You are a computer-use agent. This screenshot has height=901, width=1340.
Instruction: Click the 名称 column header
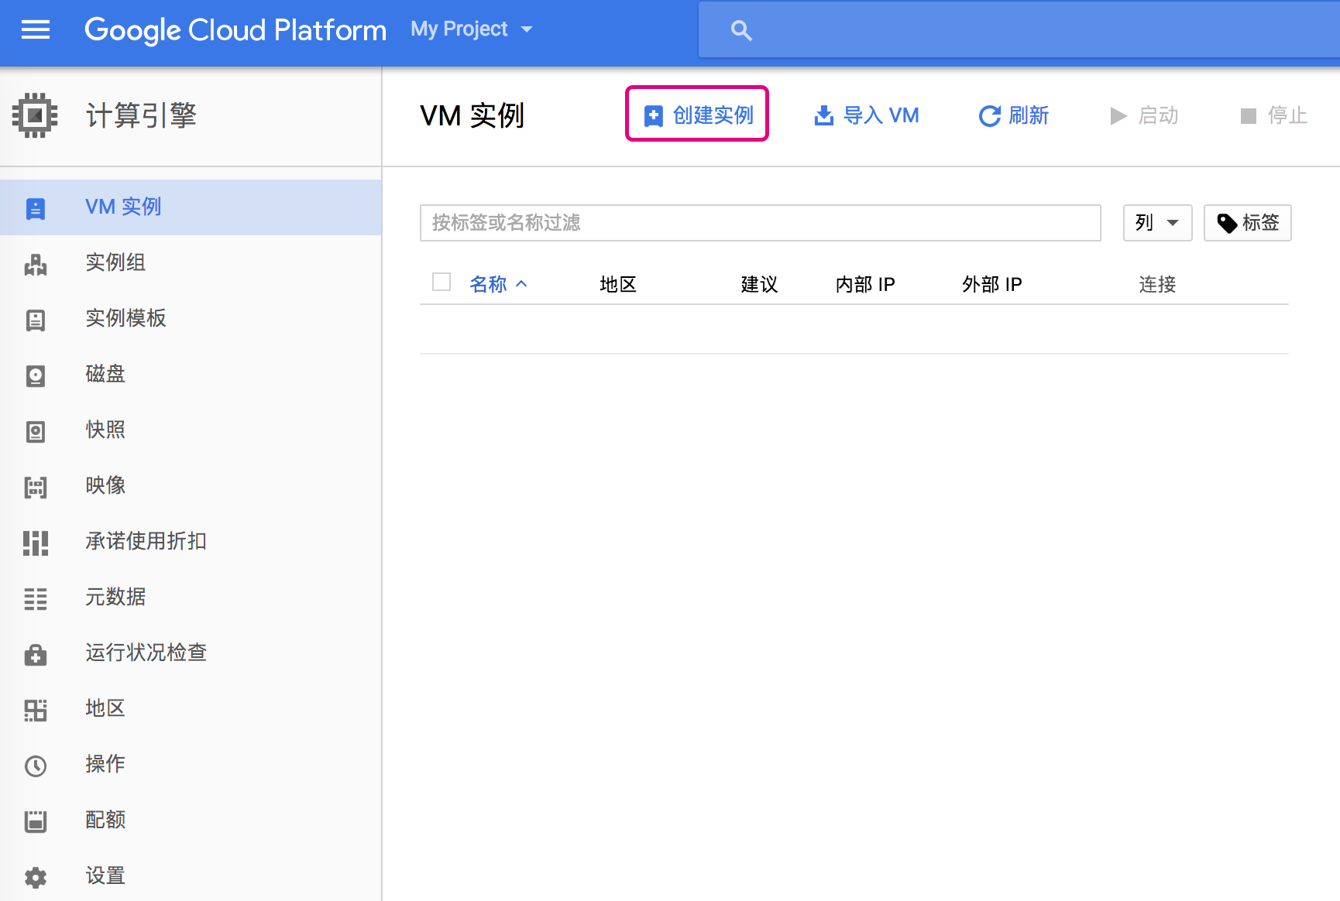point(489,284)
